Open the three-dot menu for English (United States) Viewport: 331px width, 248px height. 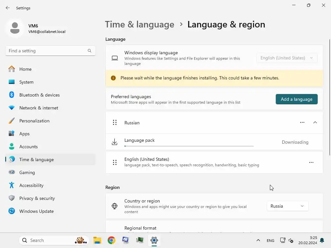pyautogui.click(x=311, y=162)
